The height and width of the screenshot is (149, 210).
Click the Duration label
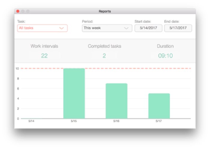click(x=165, y=46)
